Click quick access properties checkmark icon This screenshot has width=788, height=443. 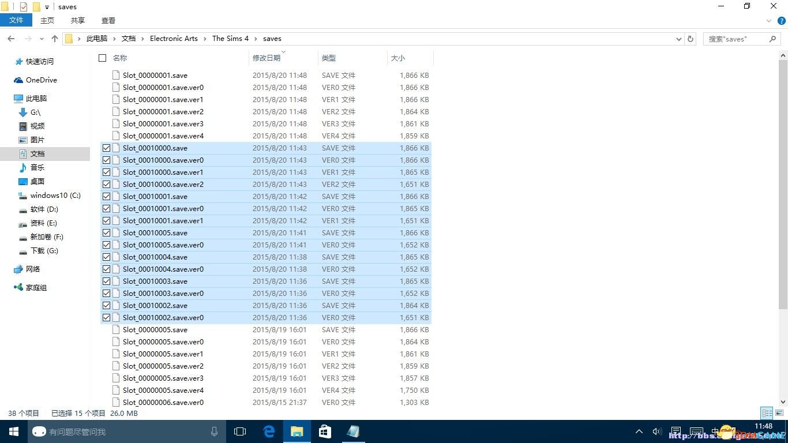(x=24, y=7)
